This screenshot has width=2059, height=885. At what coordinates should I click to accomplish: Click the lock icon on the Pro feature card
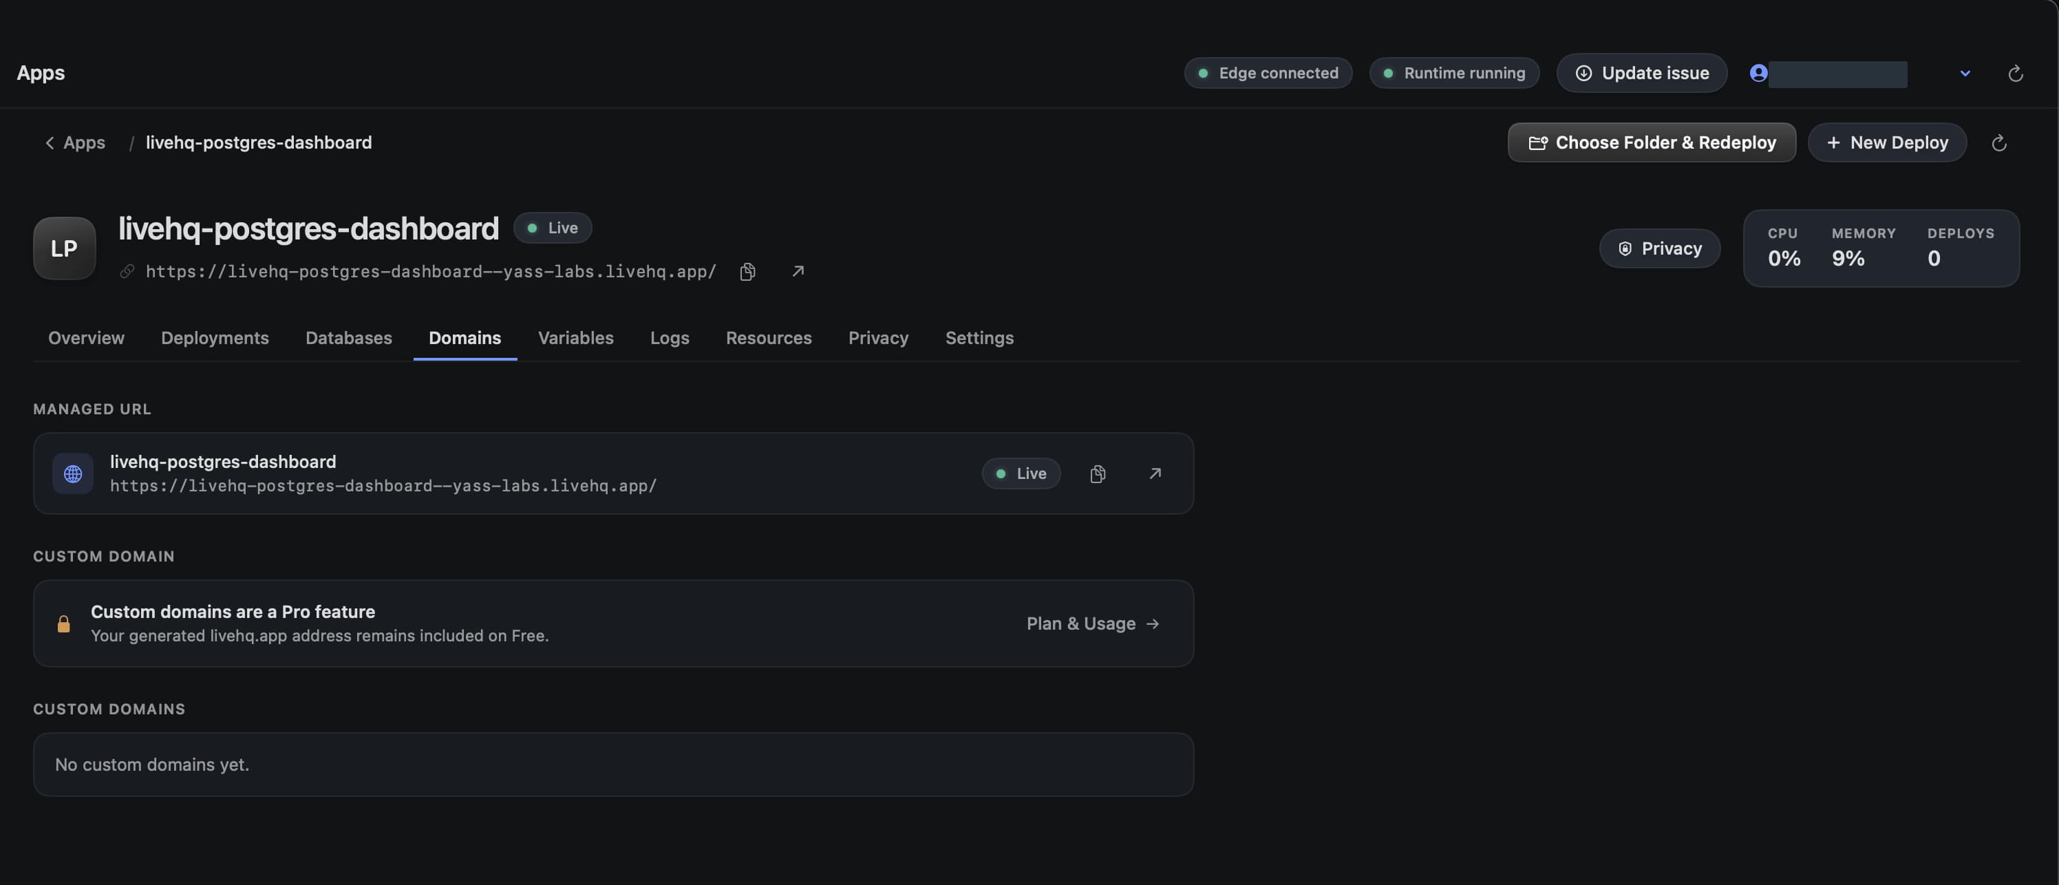coord(64,623)
